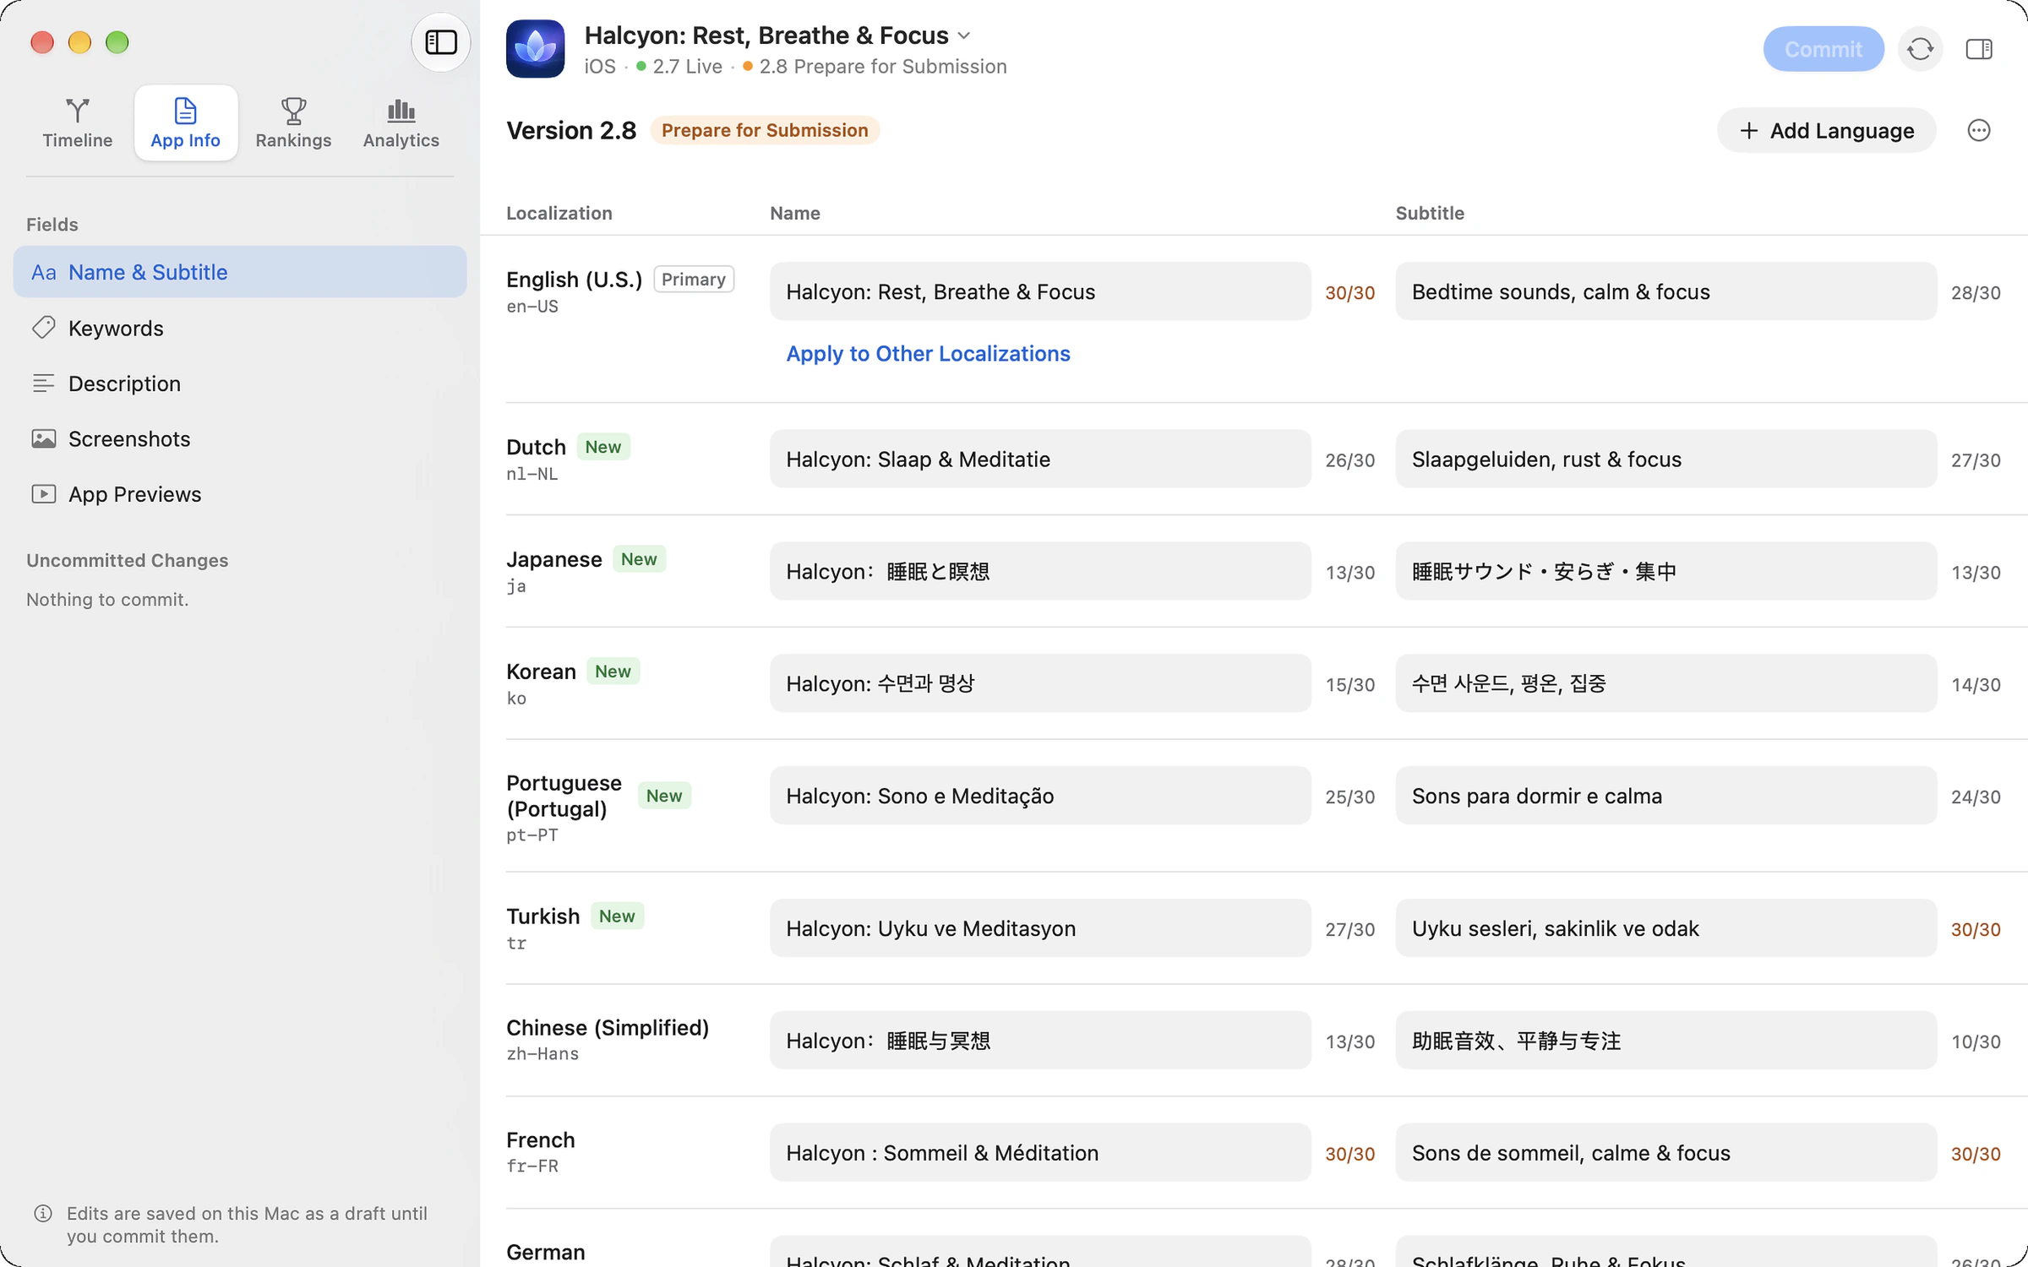Switch to the Rankings tab

293,123
